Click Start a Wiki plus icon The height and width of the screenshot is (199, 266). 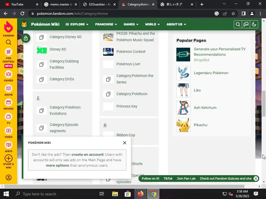9,159
